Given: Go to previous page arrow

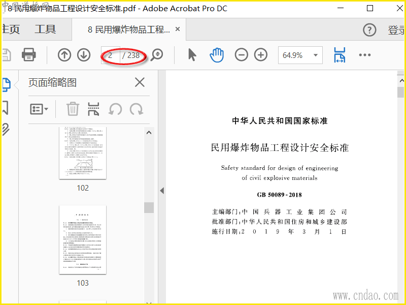Looking at the screenshot, I should click(64, 55).
